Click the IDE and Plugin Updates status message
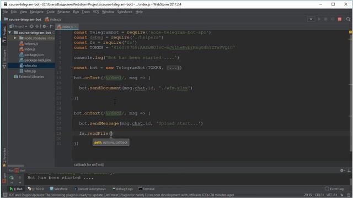The width and height of the screenshot is (353, 198). tap(121, 195)
